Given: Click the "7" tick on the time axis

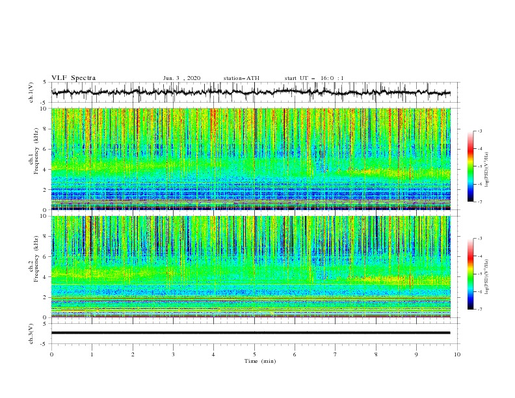Looking at the screenshot, I should 336,354.
